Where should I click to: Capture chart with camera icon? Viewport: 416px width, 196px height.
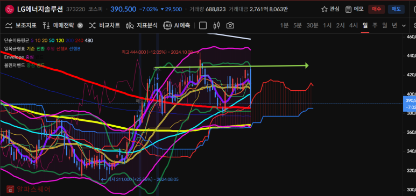(230, 25)
